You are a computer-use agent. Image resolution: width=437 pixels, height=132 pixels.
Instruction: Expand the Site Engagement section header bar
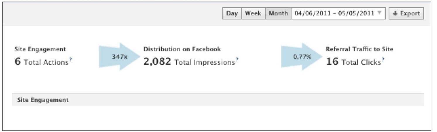click(x=218, y=100)
